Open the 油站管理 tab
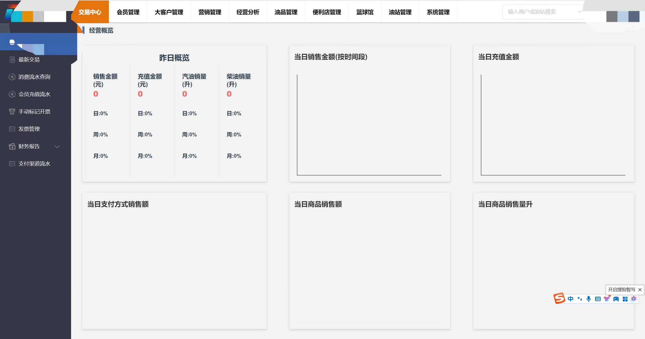This screenshot has height=339, width=645. [400, 12]
